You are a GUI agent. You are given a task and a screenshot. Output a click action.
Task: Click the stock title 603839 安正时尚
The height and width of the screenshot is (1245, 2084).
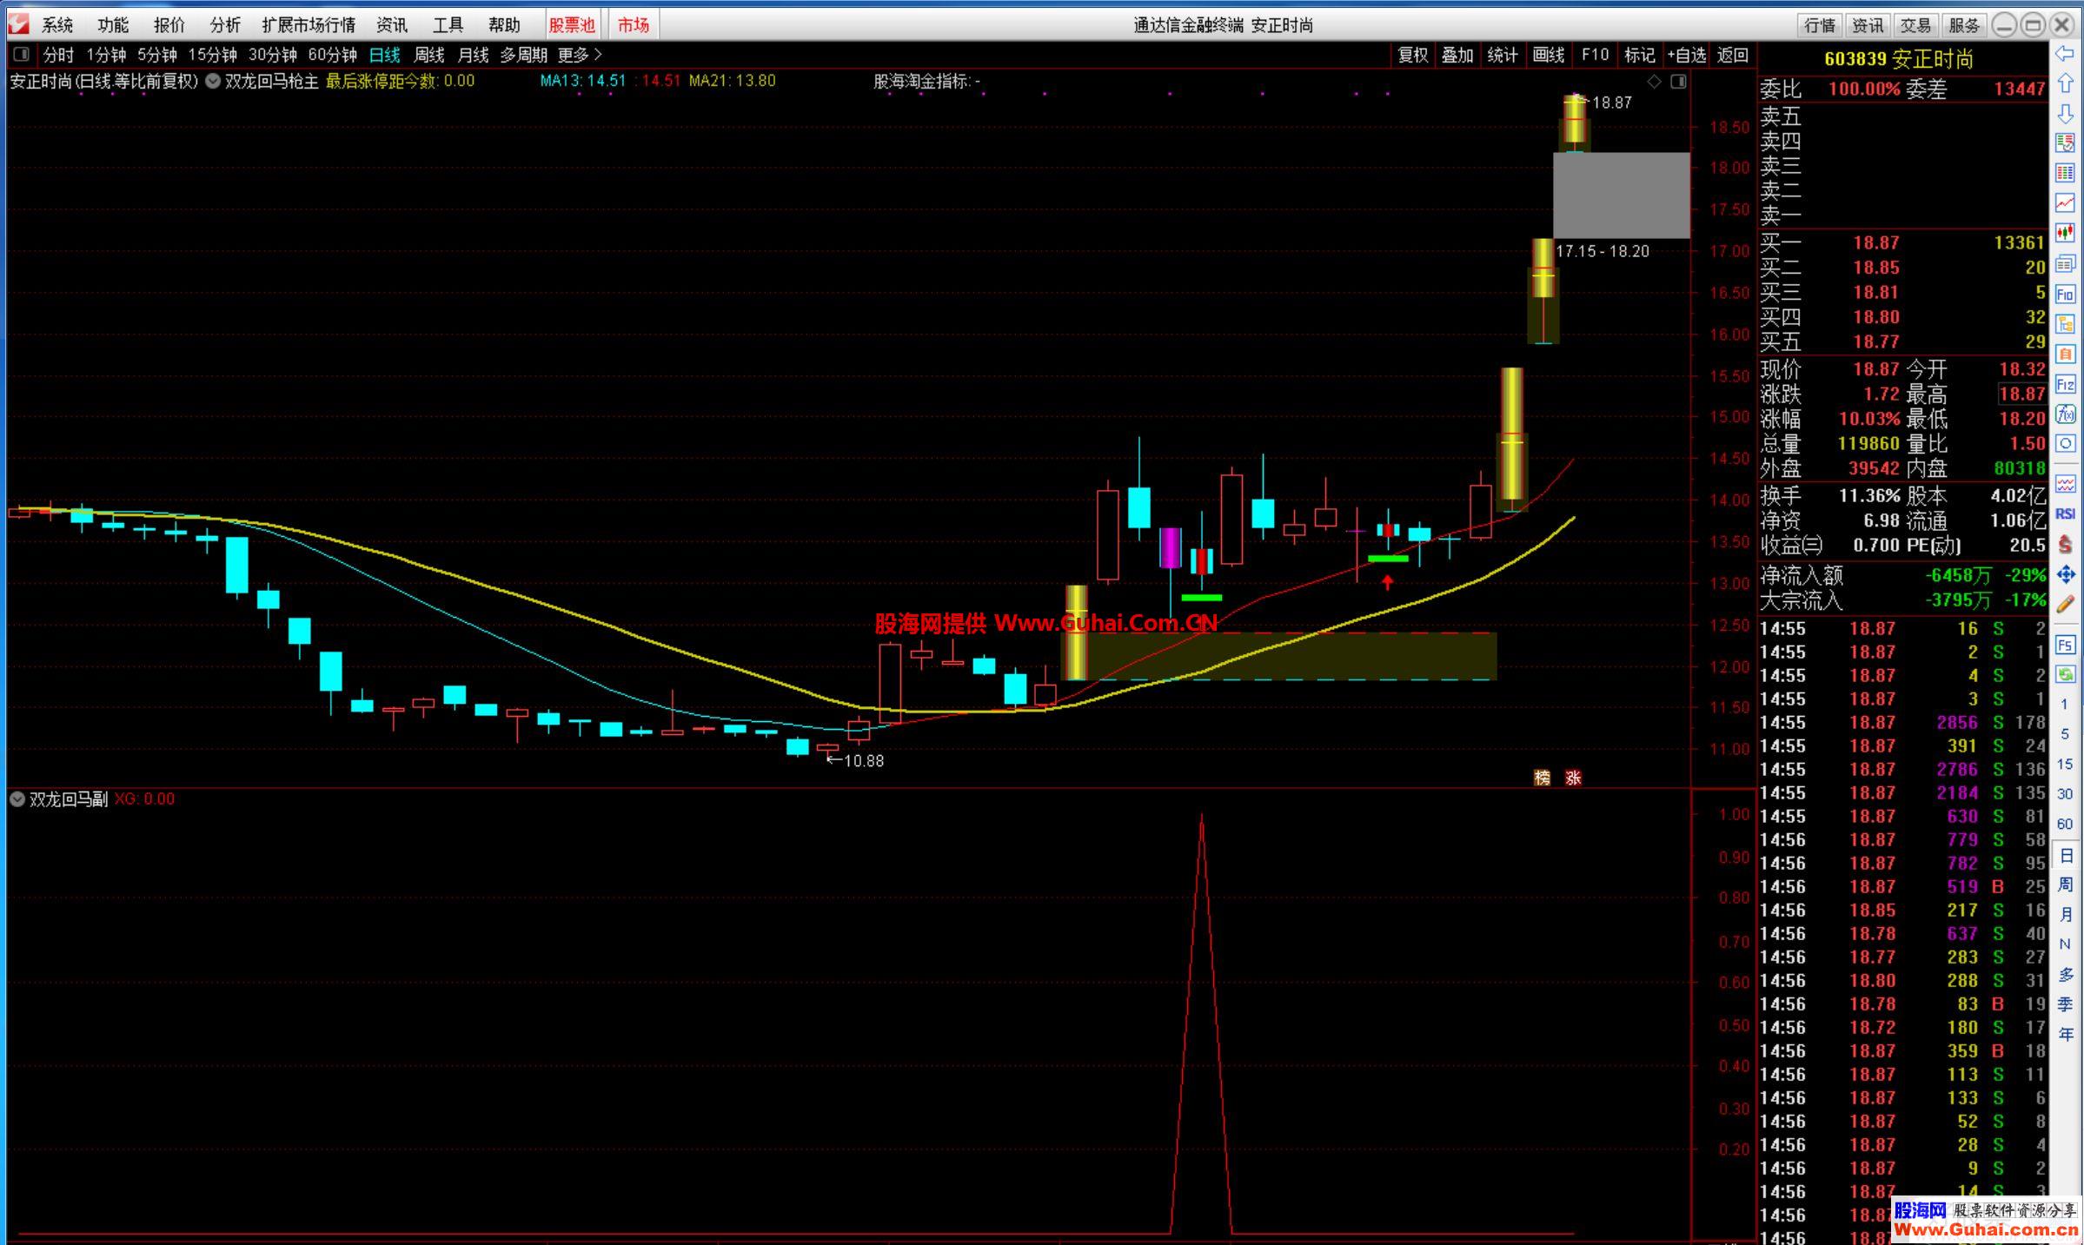click(x=1898, y=59)
